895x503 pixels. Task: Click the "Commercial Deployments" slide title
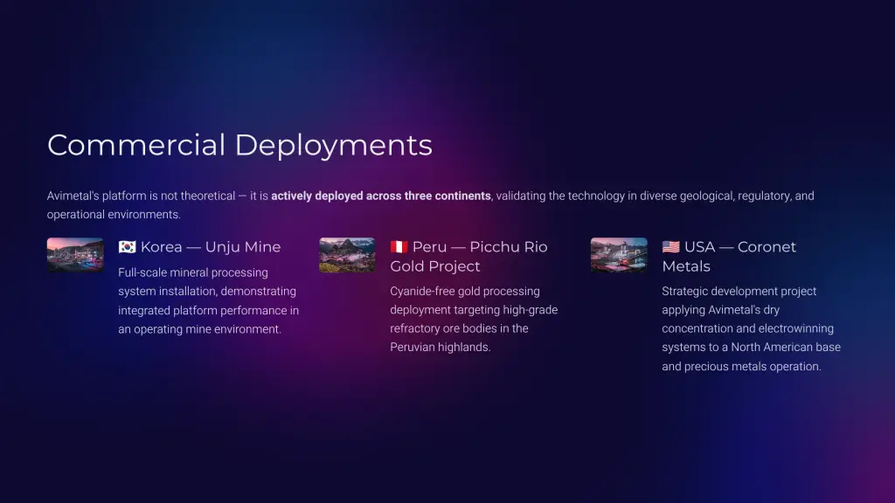coord(239,145)
